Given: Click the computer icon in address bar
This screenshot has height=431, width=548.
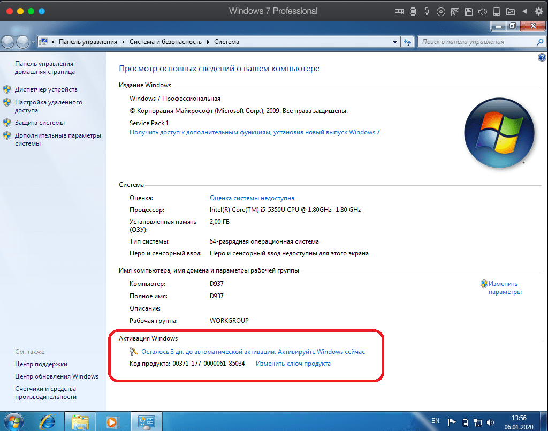Looking at the screenshot, I should click(x=44, y=42).
